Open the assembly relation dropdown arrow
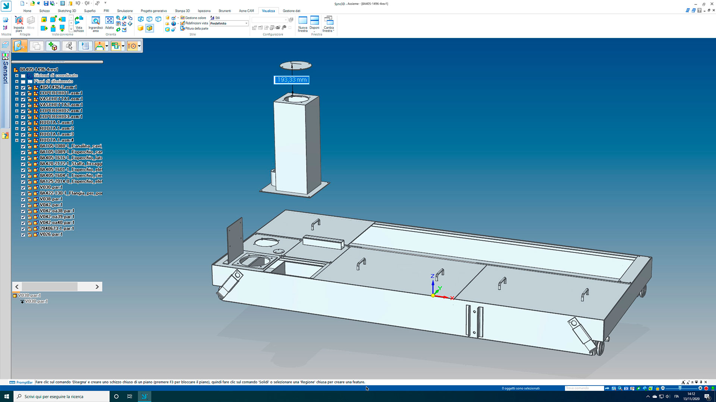 pyautogui.click(x=107, y=46)
